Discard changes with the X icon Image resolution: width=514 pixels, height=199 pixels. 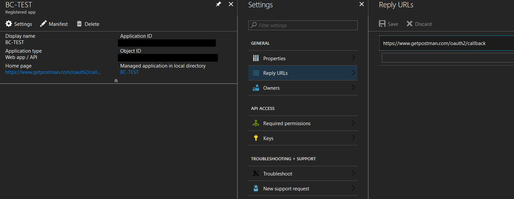pyautogui.click(x=409, y=24)
